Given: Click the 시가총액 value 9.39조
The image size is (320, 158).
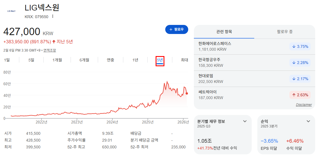Looking at the screenshot, I should click(108, 134).
